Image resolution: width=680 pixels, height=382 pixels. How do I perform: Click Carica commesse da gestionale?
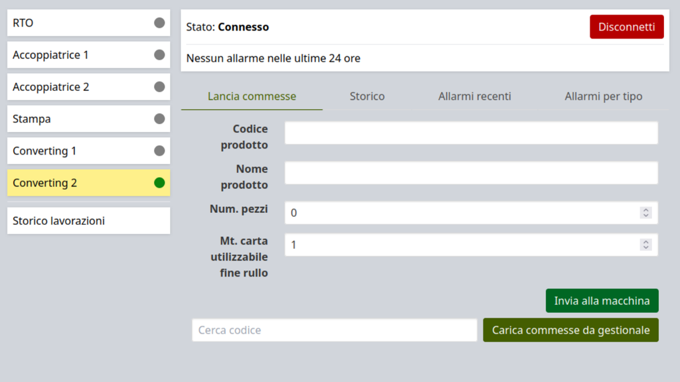tap(570, 330)
